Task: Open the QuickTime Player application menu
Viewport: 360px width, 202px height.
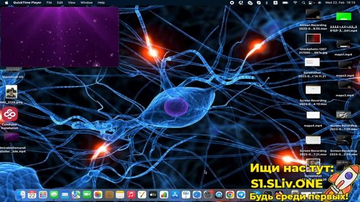Action: tap(27, 3)
